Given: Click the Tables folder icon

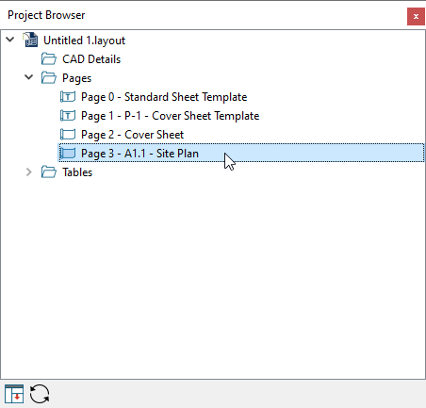Looking at the screenshot, I should 49,172.
